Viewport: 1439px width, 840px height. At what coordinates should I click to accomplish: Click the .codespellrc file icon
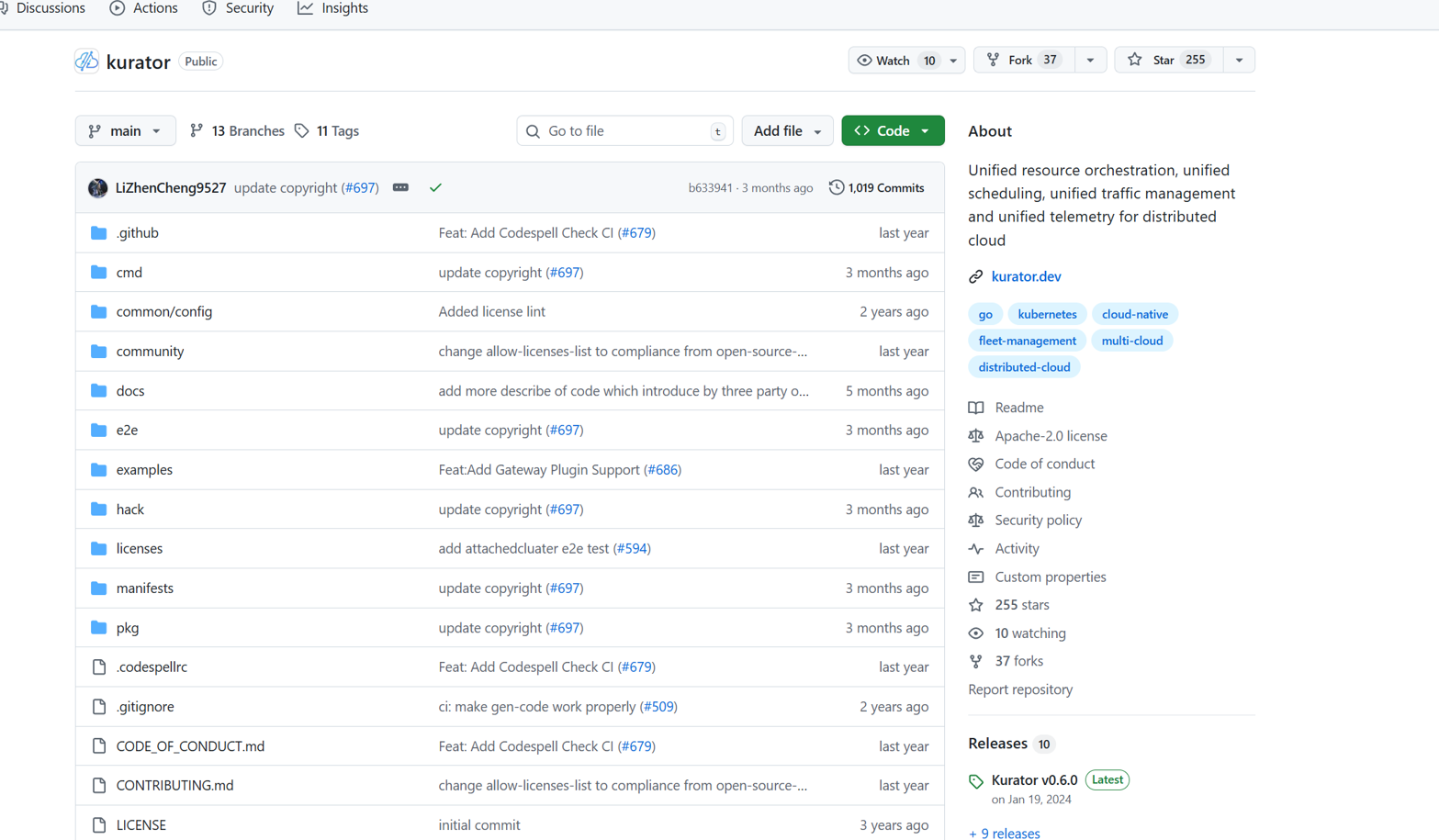(99, 667)
